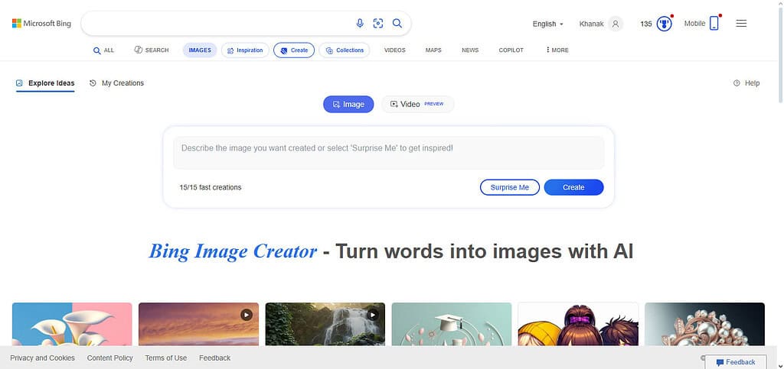Screen dimensions: 784x369
Task: Open the Inspiration tab
Action: (x=245, y=50)
